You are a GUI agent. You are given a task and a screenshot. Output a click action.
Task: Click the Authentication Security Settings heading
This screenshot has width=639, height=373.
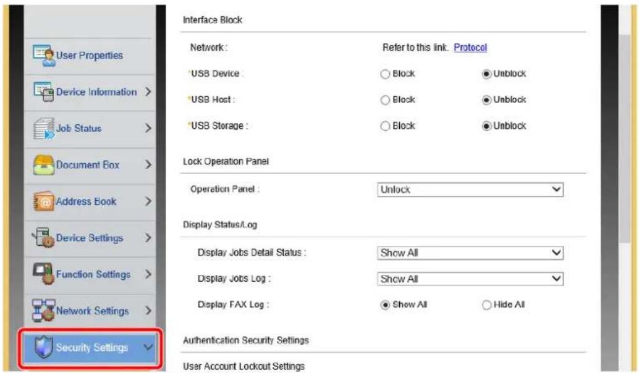246,340
